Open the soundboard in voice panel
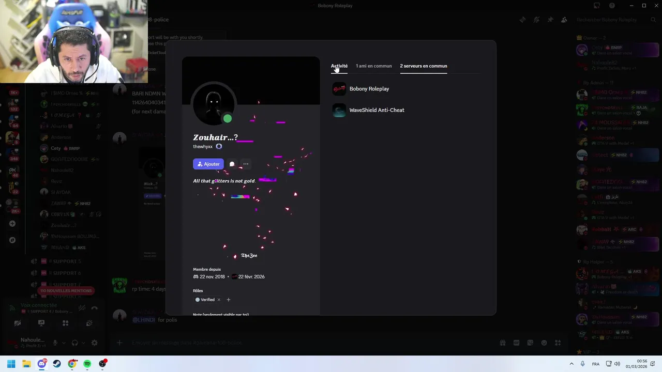This screenshot has height=372, width=662. [x=89, y=323]
